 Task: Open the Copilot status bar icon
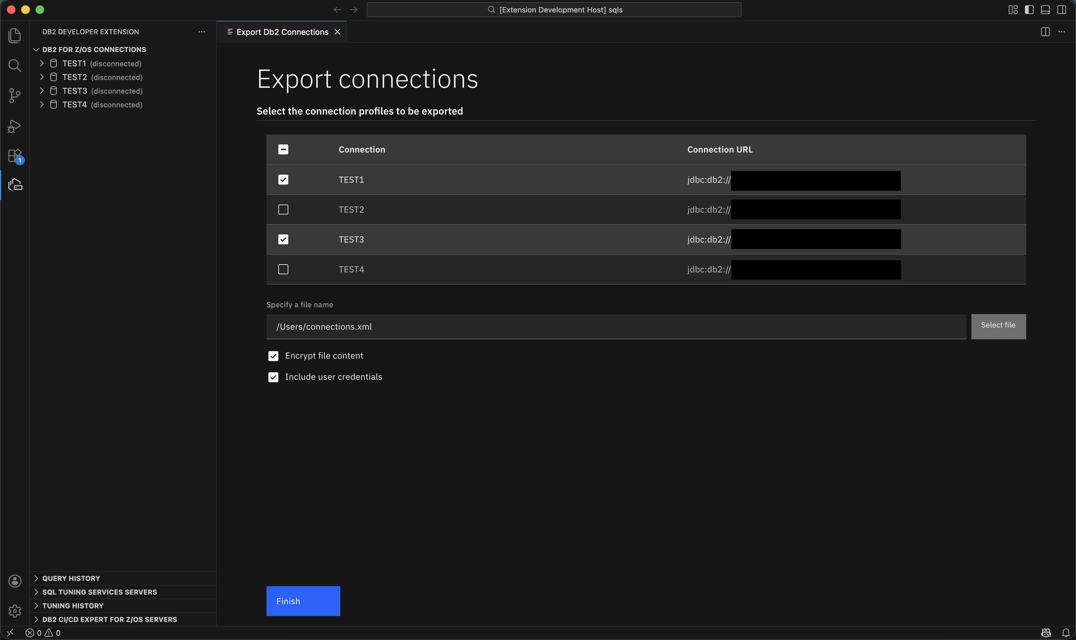[1046, 633]
